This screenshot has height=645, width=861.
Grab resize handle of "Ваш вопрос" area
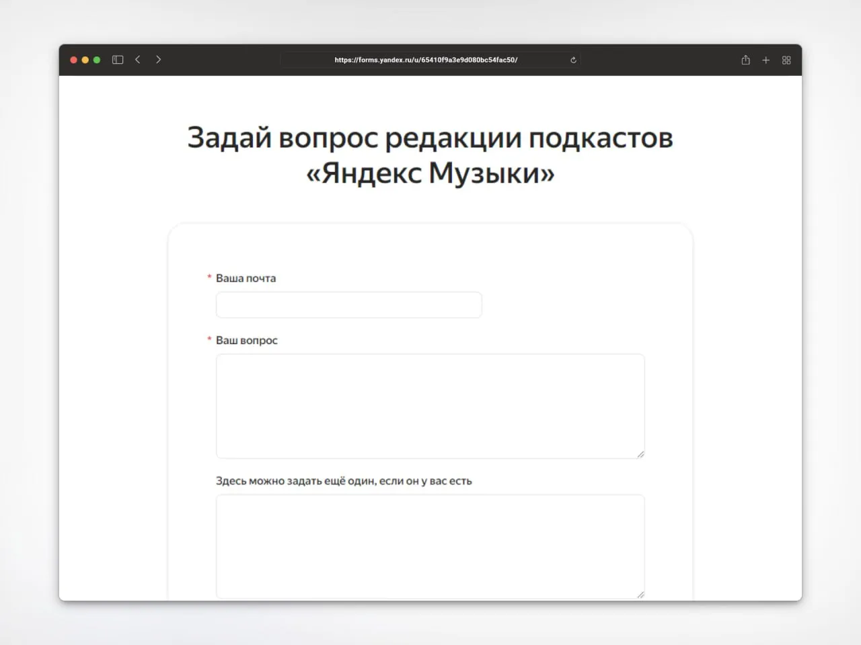coord(640,454)
